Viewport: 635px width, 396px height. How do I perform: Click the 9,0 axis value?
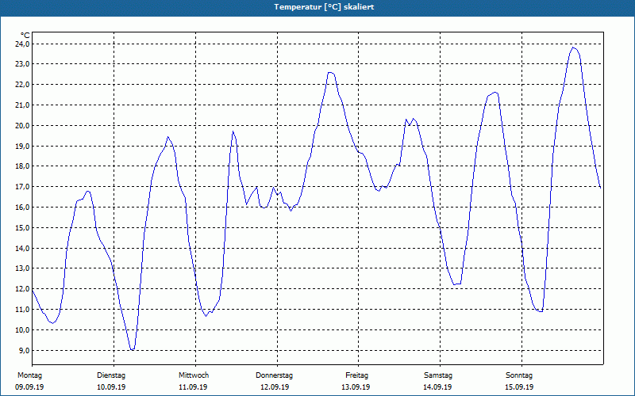pos(24,350)
